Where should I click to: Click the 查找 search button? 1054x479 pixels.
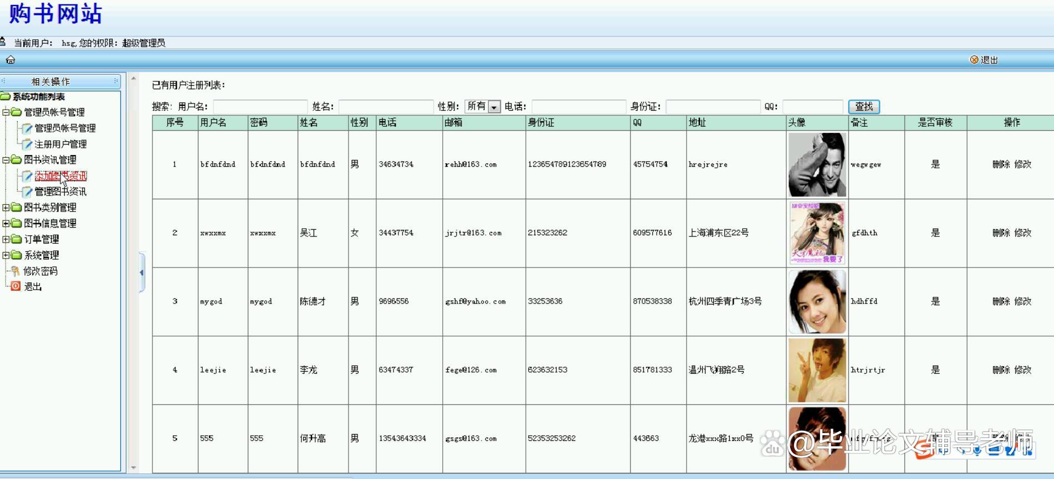[x=864, y=106]
